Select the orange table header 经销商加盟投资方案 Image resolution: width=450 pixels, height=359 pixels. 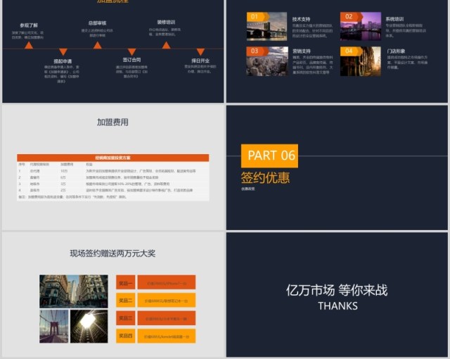112,158
